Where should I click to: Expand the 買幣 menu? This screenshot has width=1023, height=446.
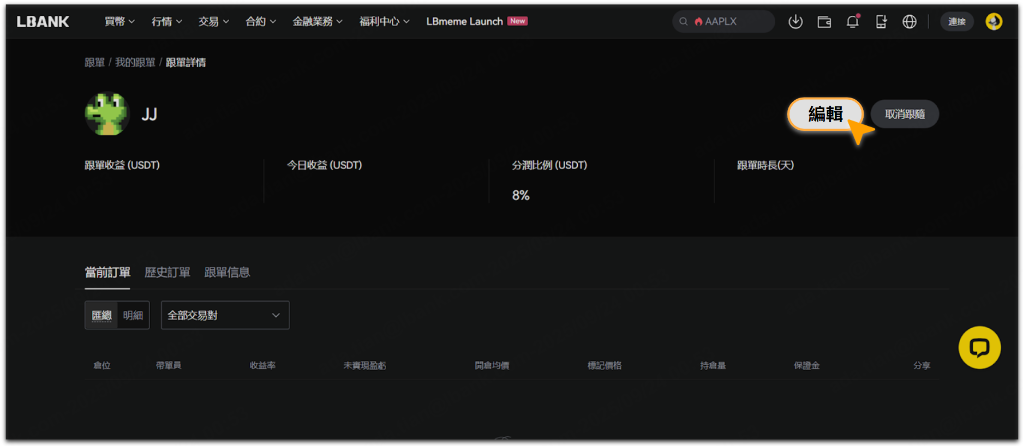pos(119,22)
